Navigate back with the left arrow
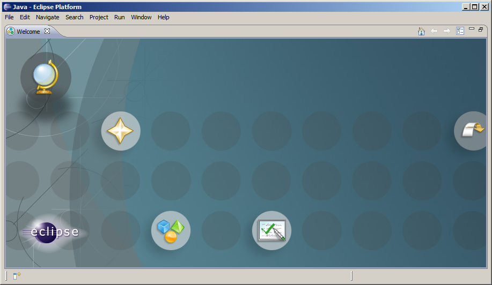492x285 pixels. [x=434, y=32]
